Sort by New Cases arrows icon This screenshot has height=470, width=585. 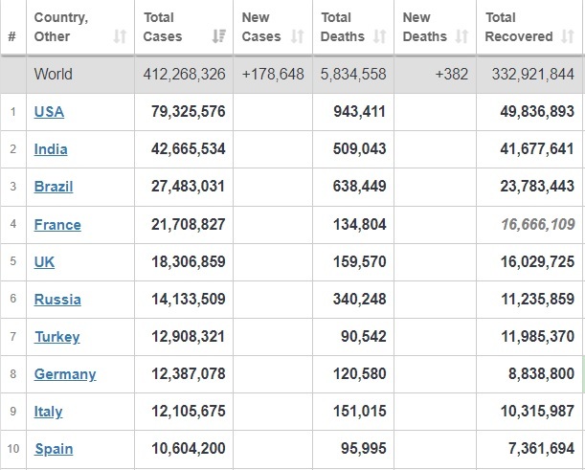click(298, 36)
